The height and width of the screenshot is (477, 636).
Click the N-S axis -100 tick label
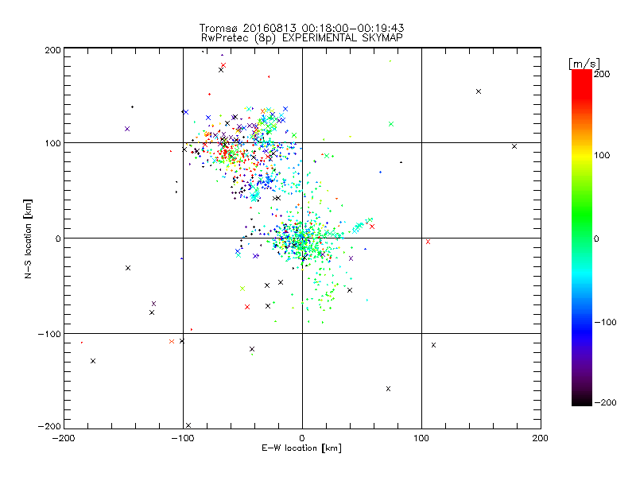[49, 334]
